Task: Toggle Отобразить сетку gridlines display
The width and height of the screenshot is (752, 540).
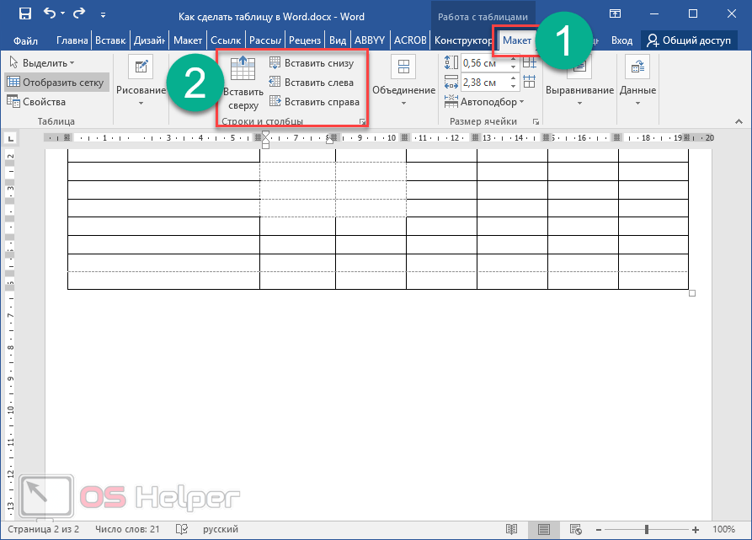Action: tap(56, 83)
